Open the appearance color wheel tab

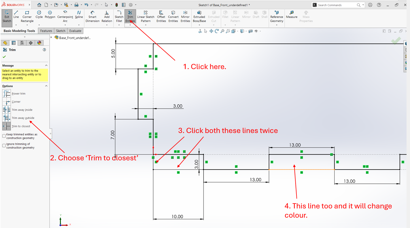[39, 43]
